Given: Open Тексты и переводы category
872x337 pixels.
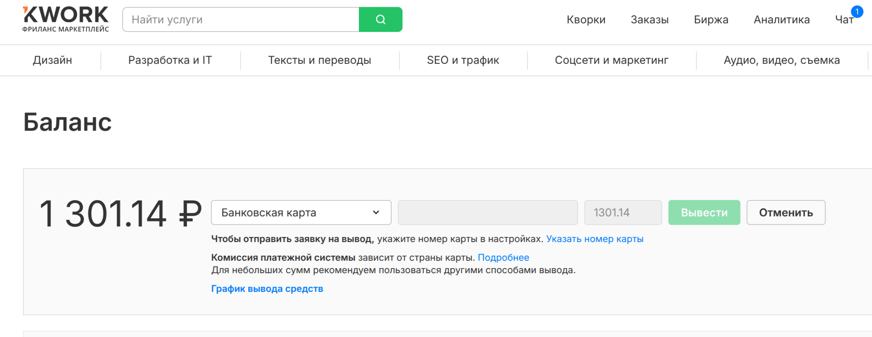Looking at the screenshot, I should [319, 60].
